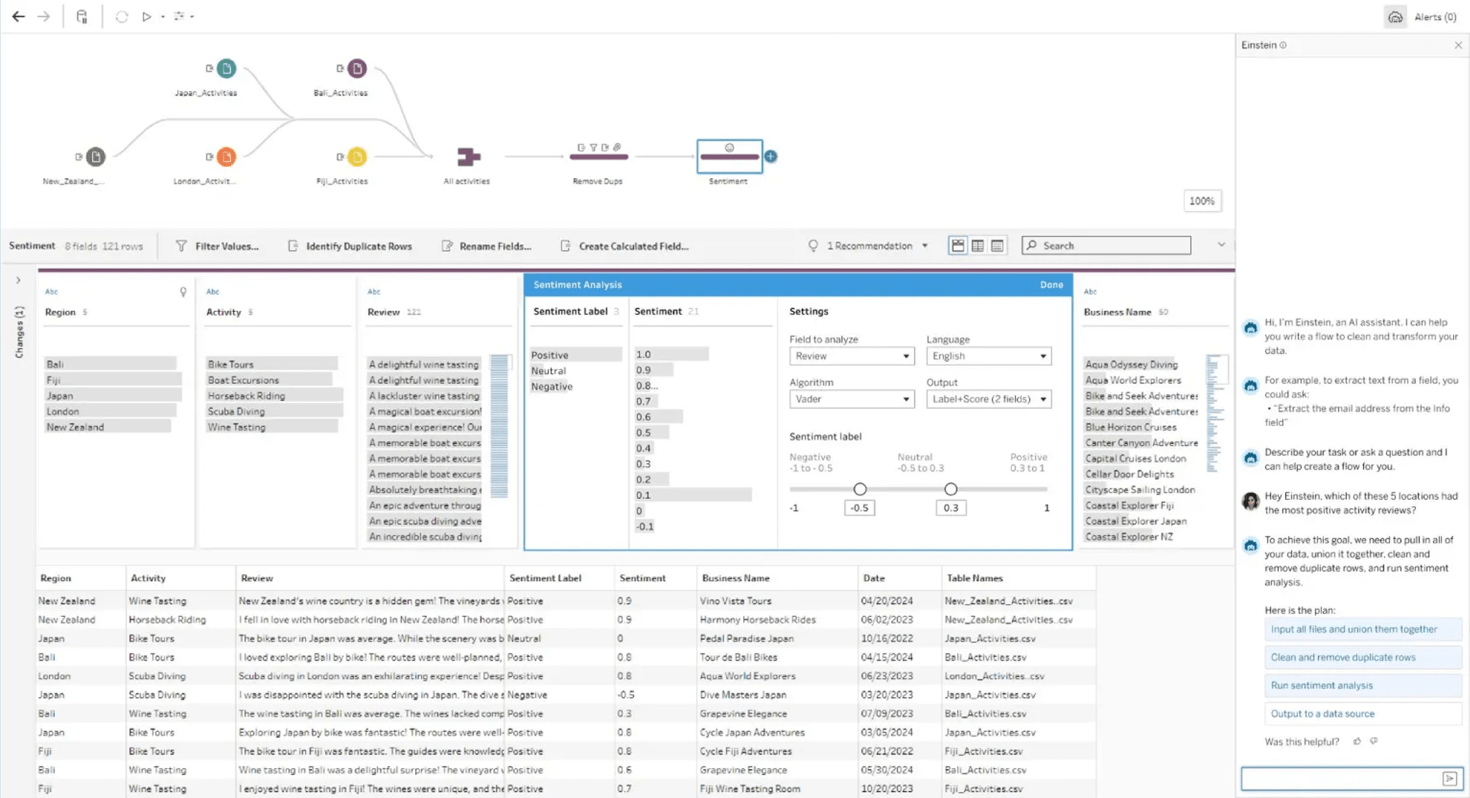Click Done in Sentiment Analysis panel
This screenshot has width=1470, height=798.
[x=1051, y=285]
